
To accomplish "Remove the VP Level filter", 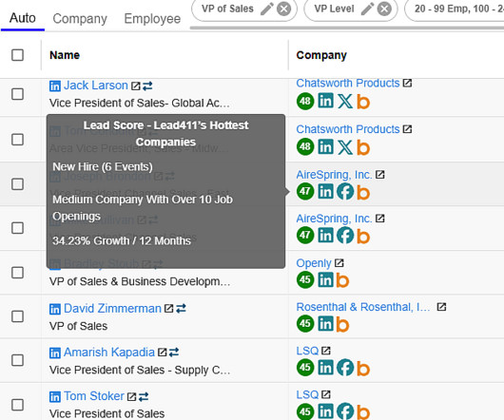I will point(384,9).
